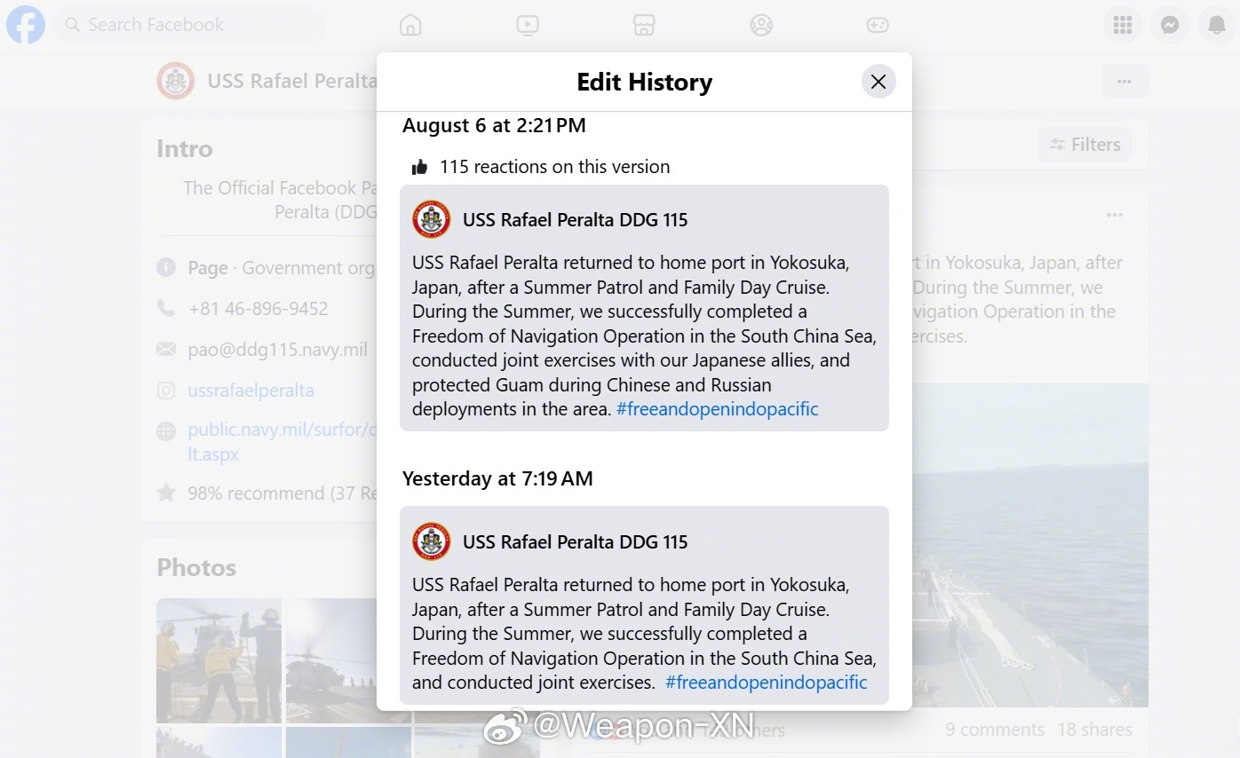Click the #freeandopenindopacific hashtag in August 6 version
This screenshot has width=1240, height=758.
(x=717, y=409)
